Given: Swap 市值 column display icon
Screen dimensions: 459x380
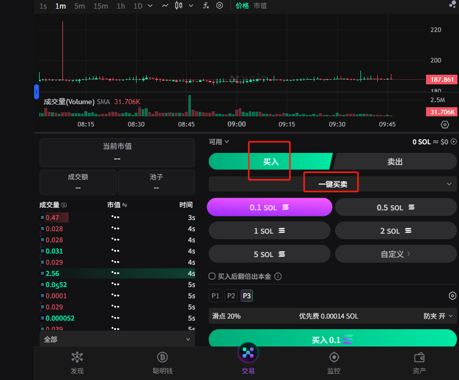Looking at the screenshot, I should coord(125,205).
